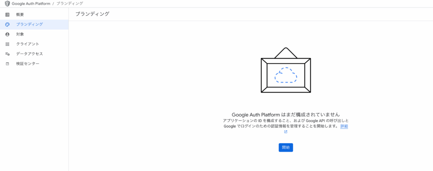Image resolution: width=433 pixels, height=171 pixels.
Task: Click the データアクセス list-settings icon
Action: coord(8,54)
